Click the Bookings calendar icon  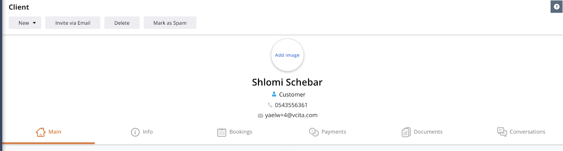(222, 132)
